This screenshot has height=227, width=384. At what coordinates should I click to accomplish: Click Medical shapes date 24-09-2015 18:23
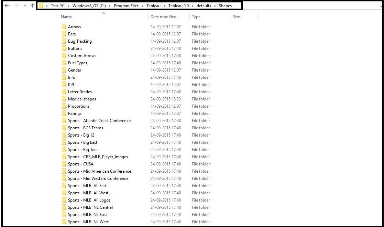166,99
